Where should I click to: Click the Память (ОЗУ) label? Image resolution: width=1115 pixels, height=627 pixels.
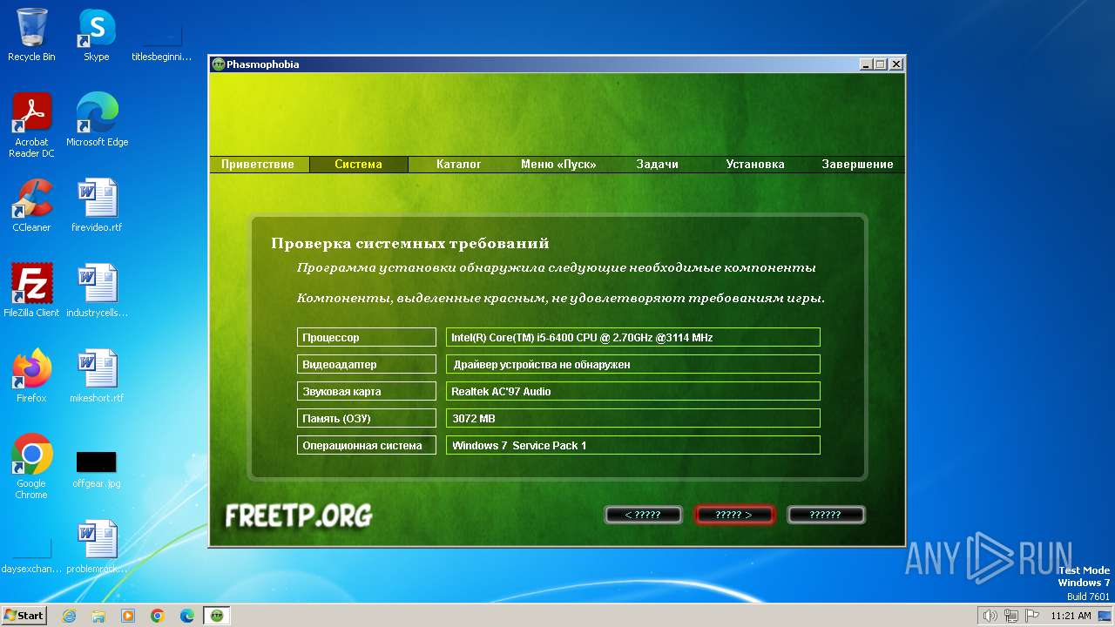click(367, 419)
